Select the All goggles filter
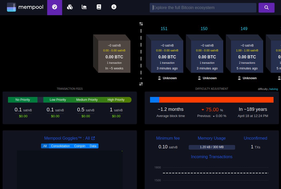The image size is (281, 189). pyautogui.click(x=45, y=146)
